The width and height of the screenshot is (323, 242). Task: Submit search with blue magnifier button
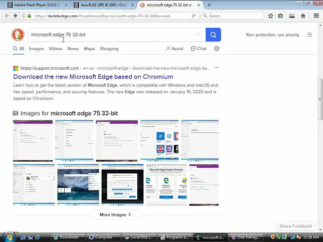[x=213, y=35]
